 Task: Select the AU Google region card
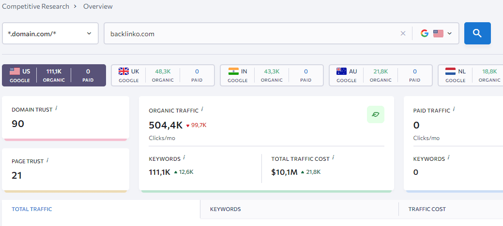tap(381, 75)
